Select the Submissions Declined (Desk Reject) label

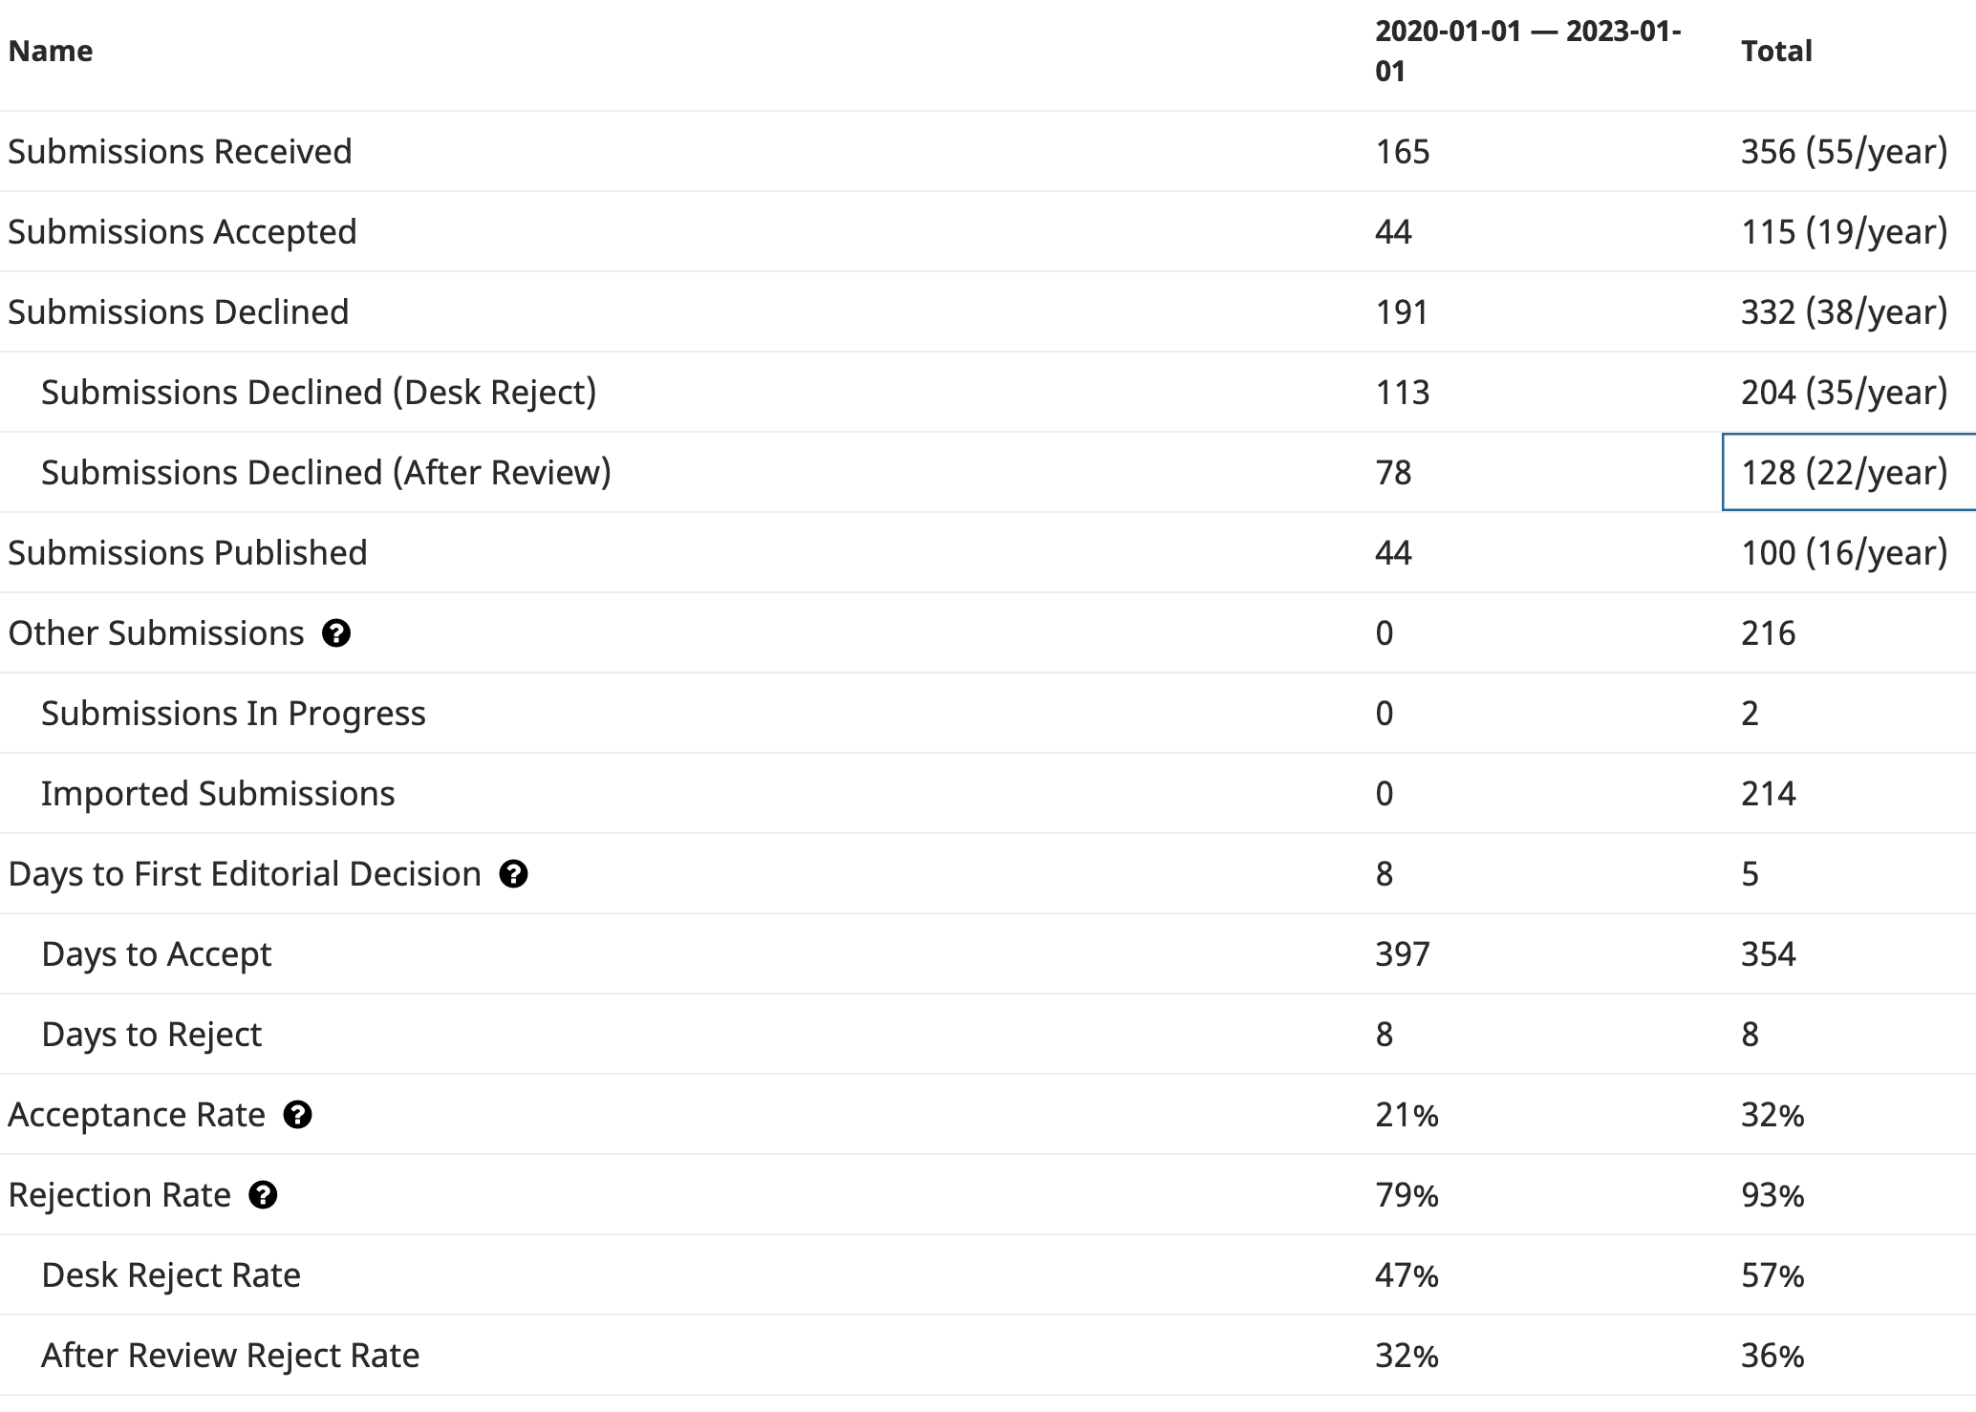(x=318, y=393)
